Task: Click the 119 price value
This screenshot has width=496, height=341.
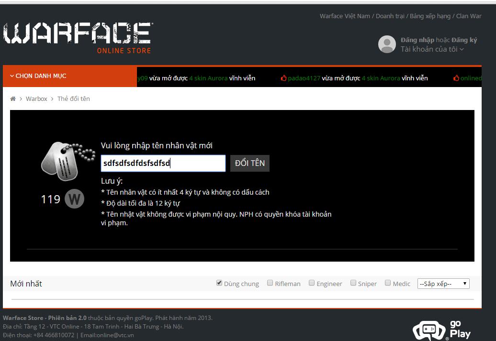Action: click(50, 199)
